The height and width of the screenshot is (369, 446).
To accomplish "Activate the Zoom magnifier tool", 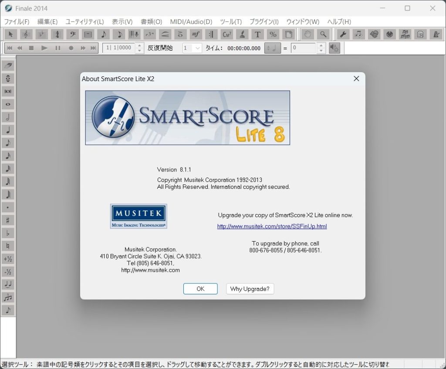I will 323,34.
